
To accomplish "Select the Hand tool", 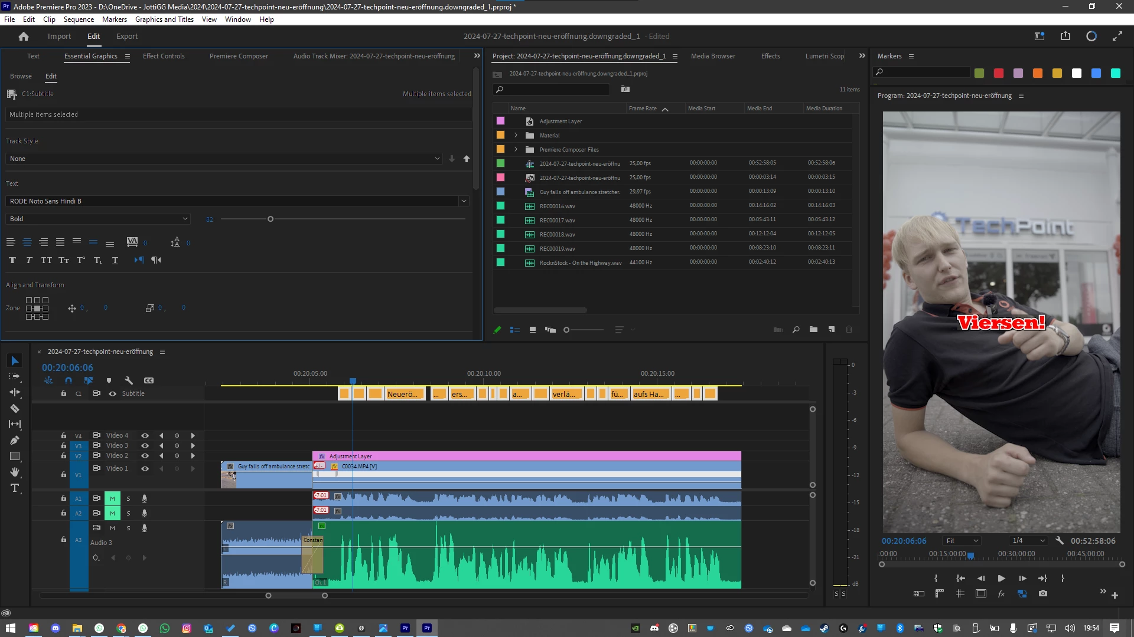I will (15, 472).
